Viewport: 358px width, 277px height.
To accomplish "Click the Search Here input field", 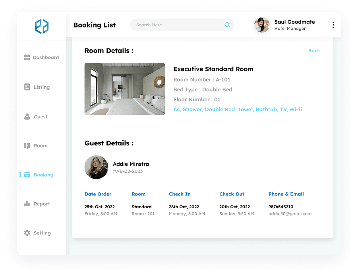I will [175, 25].
